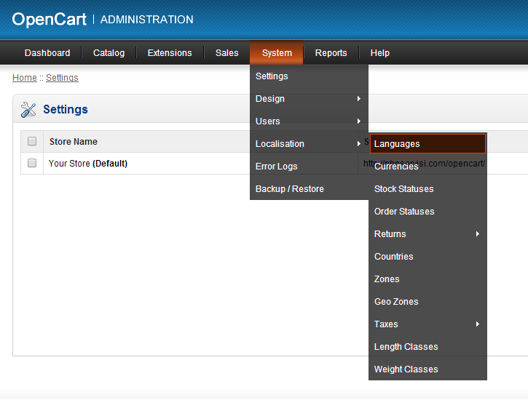Select the Taxes submenu entry
Screen dimensions: 528x400
(x=427, y=324)
